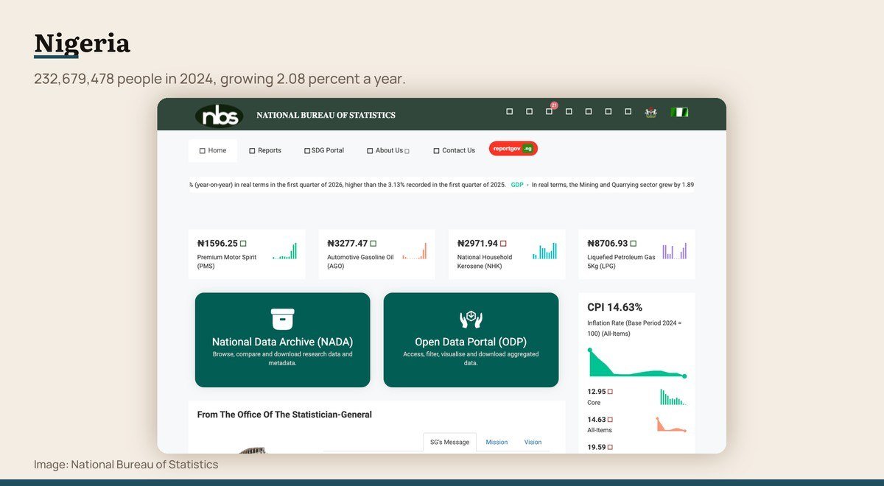884x486 pixels.
Task: Click the National Household Kerosene (NHK) label
Action: pyautogui.click(x=485, y=261)
